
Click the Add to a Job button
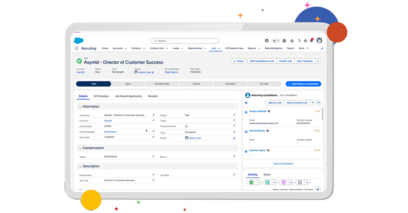tap(275, 103)
